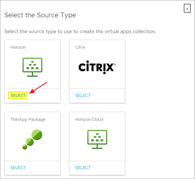The image size is (195, 179).
Task: Click the Horizon Cloud title label
Action: tap(89, 119)
